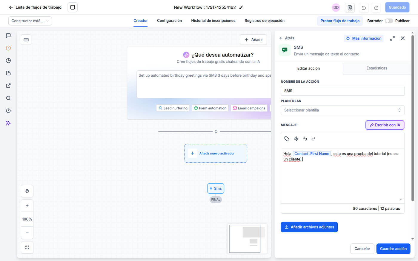Fit canvas to screen icon
Viewport: 418px width, 261px height.
pos(27,248)
